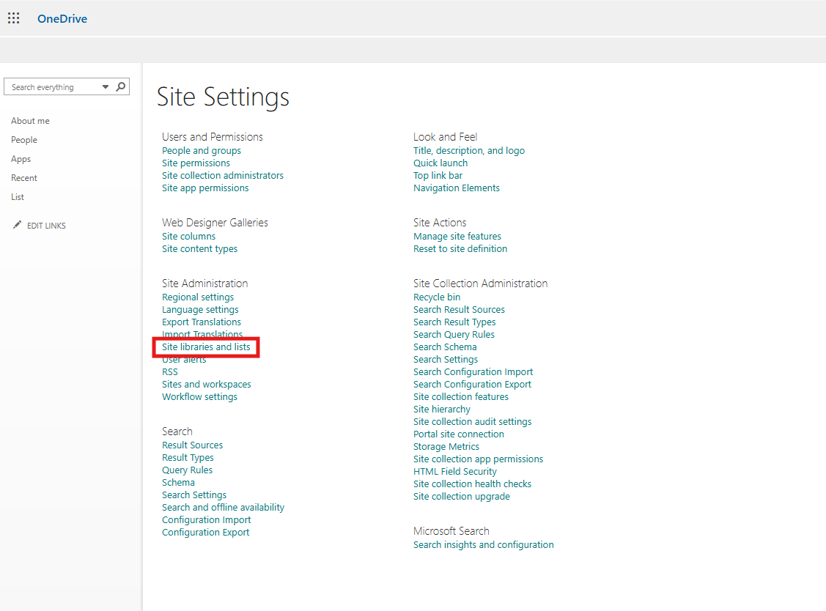Open Portal site connection

[x=458, y=434]
